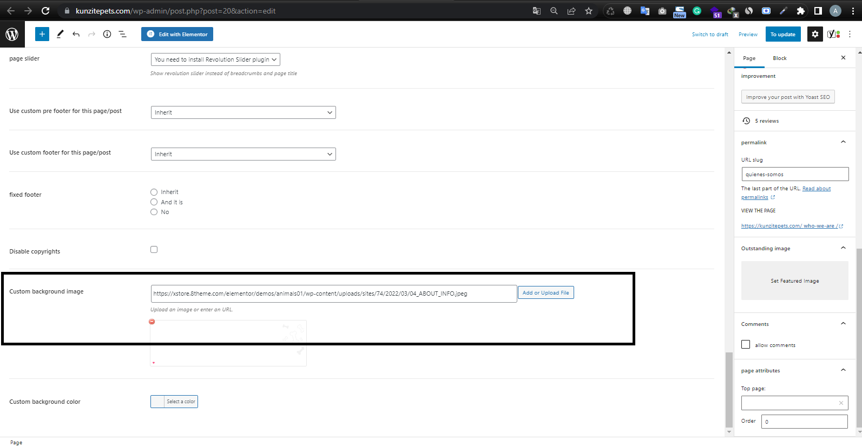The height and width of the screenshot is (447, 862).
Task: Click the browser address bar URL
Action: pos(175,11)
